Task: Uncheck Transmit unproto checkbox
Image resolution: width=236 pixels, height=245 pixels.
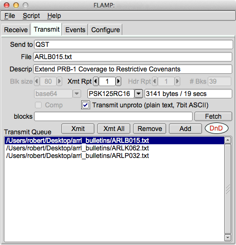Action: [x=85, y=105]
